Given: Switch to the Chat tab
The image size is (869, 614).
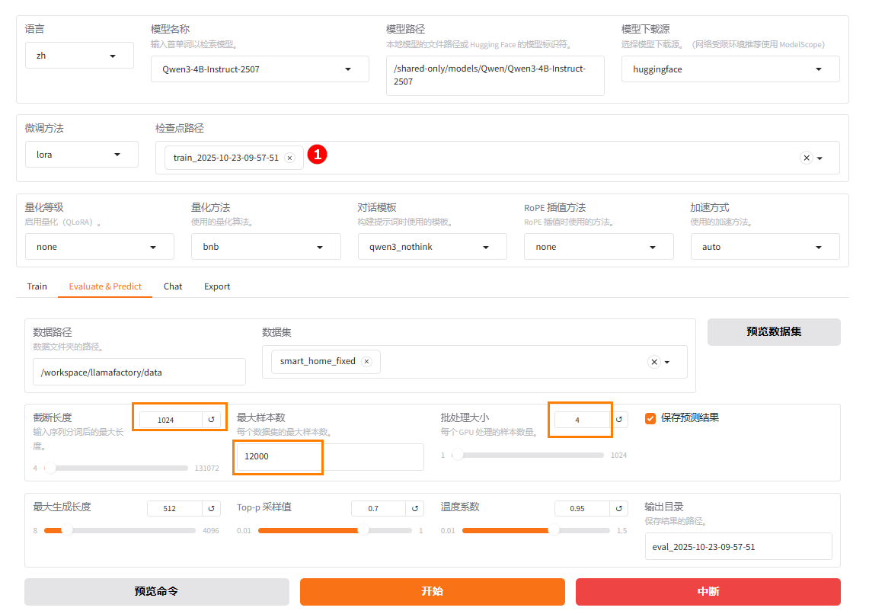Looking at the screenshot, I should click(x=173, y=286).
